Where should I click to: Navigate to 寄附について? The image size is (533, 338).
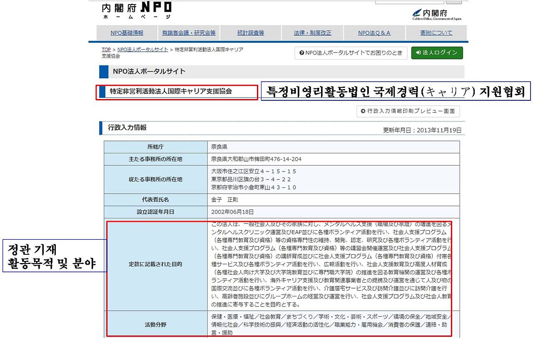[x=436, y=33]
